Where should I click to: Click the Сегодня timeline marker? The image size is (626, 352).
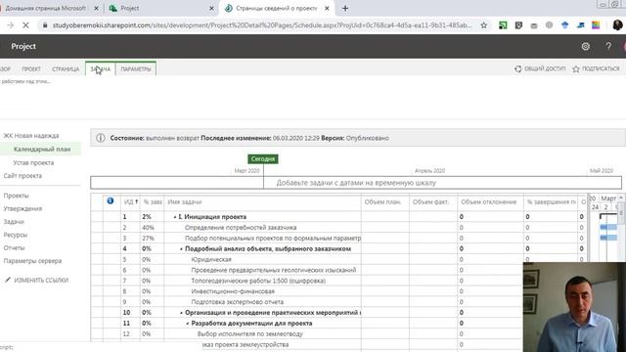263,158
